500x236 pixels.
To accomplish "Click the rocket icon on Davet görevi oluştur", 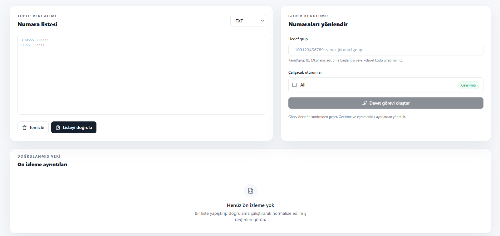I will click(364, 103).
